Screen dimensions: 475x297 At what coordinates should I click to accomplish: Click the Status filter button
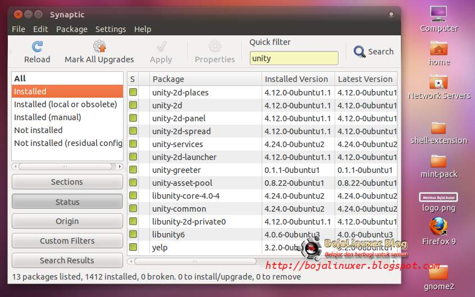click(67, 202)
